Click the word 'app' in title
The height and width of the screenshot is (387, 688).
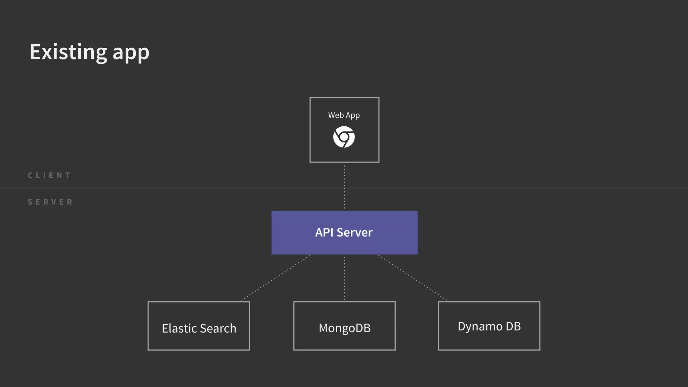click(x=131, y=53)
